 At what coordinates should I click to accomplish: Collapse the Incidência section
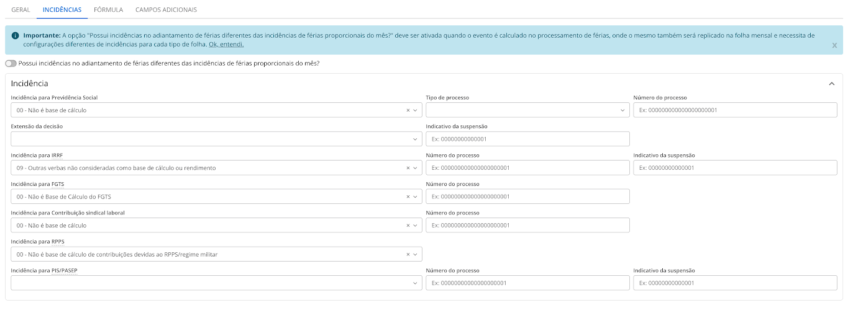832,84
